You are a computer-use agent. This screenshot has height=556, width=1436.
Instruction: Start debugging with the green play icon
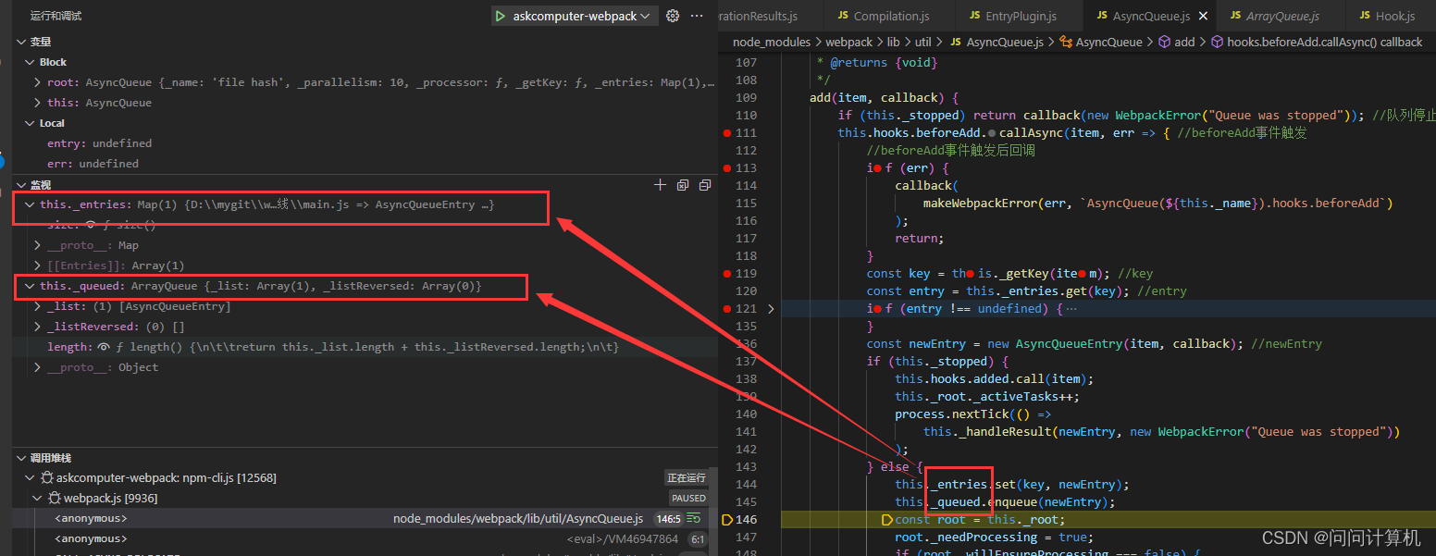(x=500, y=16)
